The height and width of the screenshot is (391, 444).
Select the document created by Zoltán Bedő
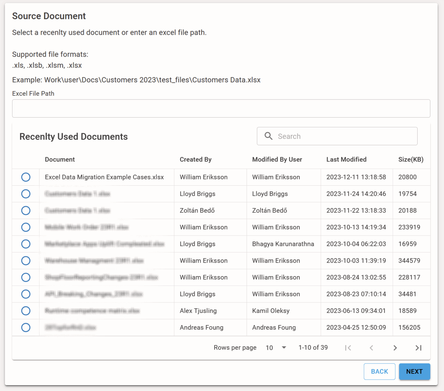(26, 211)
